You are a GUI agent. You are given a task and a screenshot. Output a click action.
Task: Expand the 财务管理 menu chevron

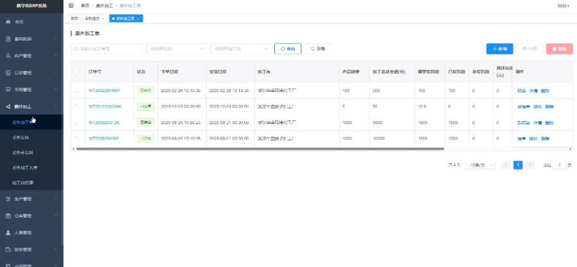pyautogui.click(x=56, y=249)
